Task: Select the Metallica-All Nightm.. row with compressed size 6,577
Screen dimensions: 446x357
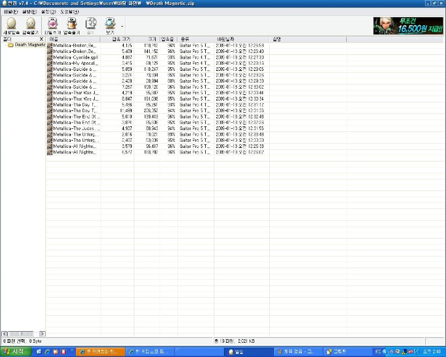Action: pos(158,152)
